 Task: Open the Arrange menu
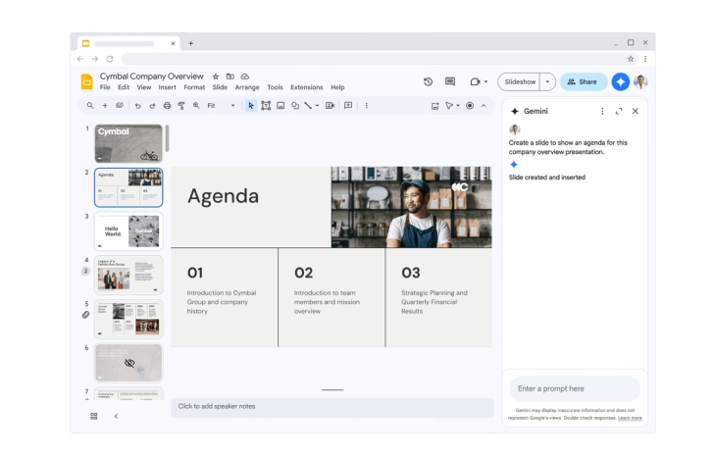click(247, 87)
